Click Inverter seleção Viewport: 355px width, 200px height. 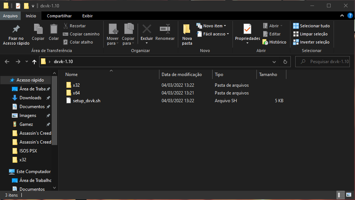tap(311, 42)
